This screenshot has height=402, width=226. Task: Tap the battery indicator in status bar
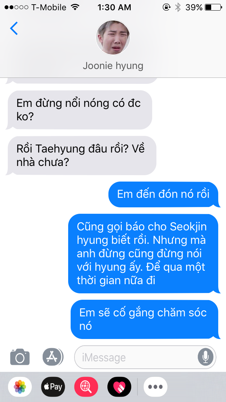click(x=214, y=7)
